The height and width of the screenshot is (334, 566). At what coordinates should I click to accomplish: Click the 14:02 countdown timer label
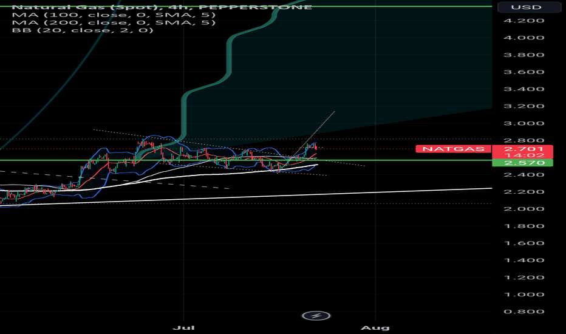click(x=523, y=155)
